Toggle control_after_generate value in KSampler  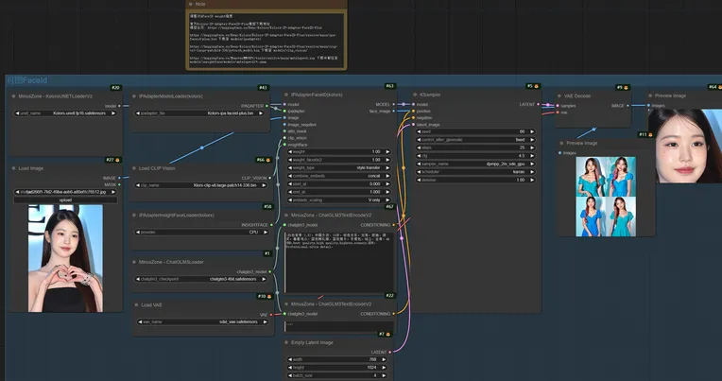pyautogui.click(x=473, y=139)
